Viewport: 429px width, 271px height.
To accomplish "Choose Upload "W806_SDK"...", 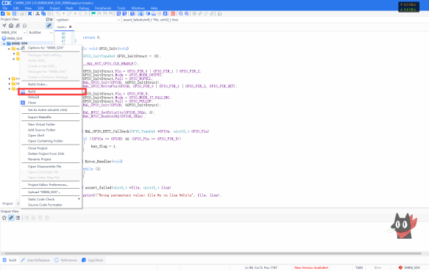I will (51, 192).
